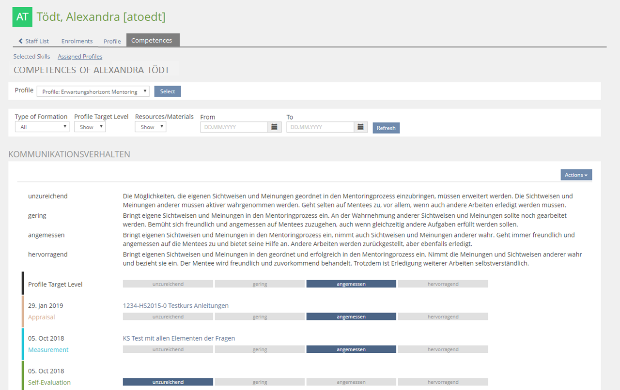Click hervorragend in the Measurement row

pos(443,349)
